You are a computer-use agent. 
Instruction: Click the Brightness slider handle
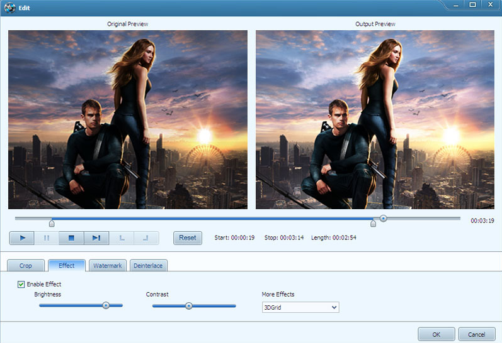click(x=106, y=305)
